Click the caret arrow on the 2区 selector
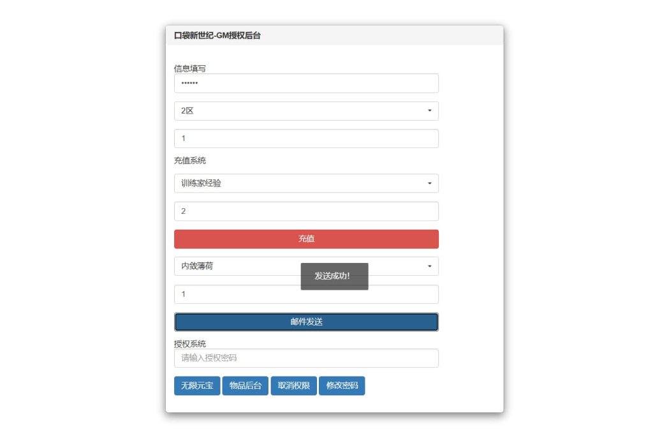 click(x=430, y=110)
